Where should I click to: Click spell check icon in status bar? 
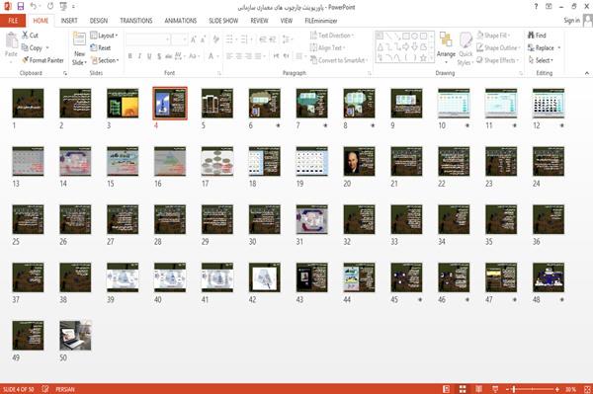pos(45,389)
